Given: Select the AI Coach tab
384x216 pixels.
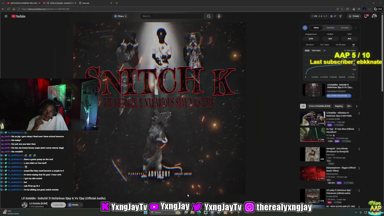Looking at the screenshot, I should pyautogui.click(x=345, y=28).
